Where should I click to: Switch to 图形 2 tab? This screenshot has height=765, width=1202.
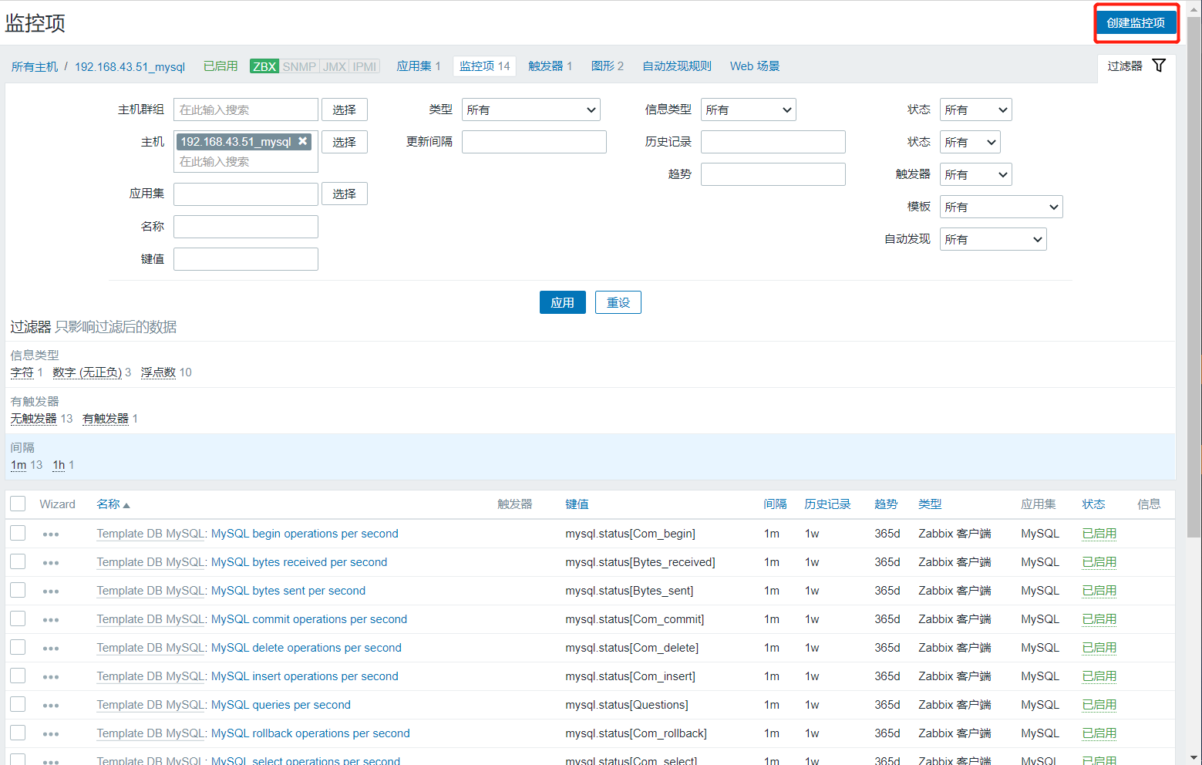point(608,66)
